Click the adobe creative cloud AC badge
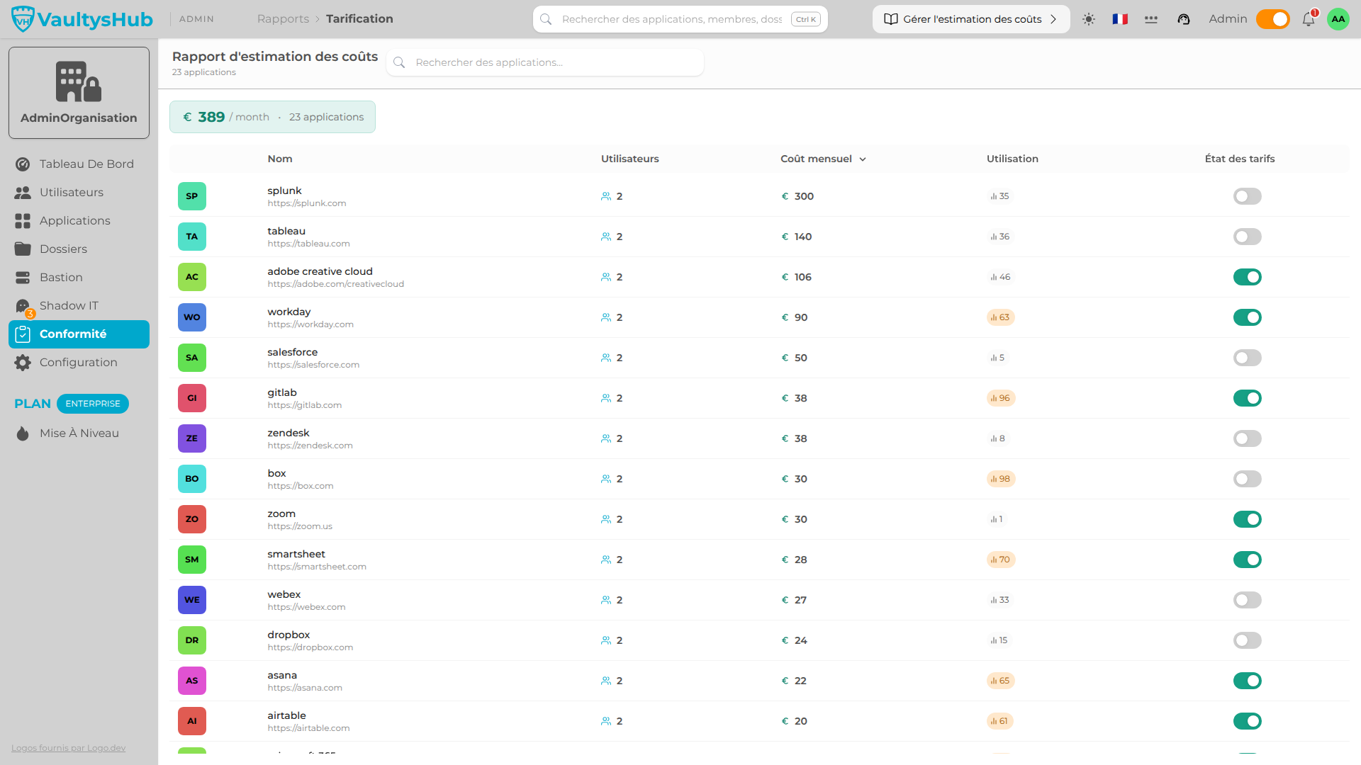This screenshot has height=765, width=1361. coord(192,277)
